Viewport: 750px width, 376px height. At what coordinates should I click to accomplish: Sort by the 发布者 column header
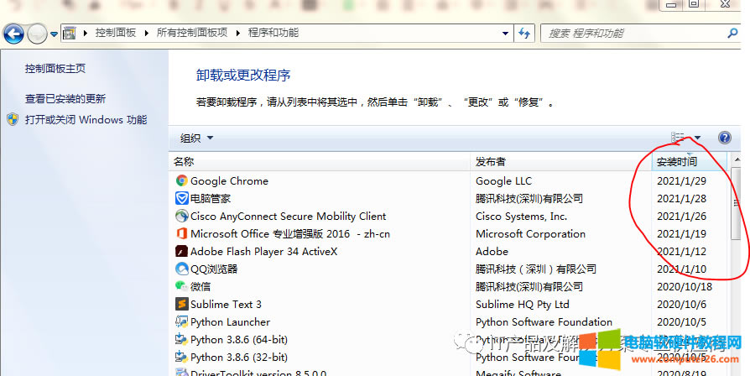(x=561, y=162)
